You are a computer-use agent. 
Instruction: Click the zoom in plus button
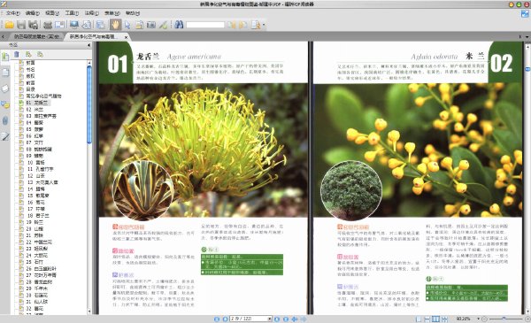coord(527,319)
